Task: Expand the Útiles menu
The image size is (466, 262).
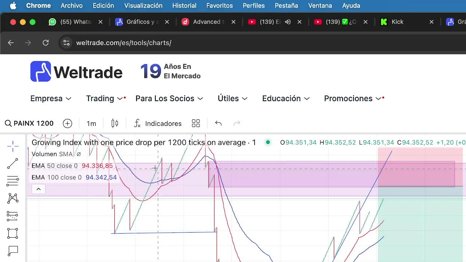Action: (x=232, y=99)
